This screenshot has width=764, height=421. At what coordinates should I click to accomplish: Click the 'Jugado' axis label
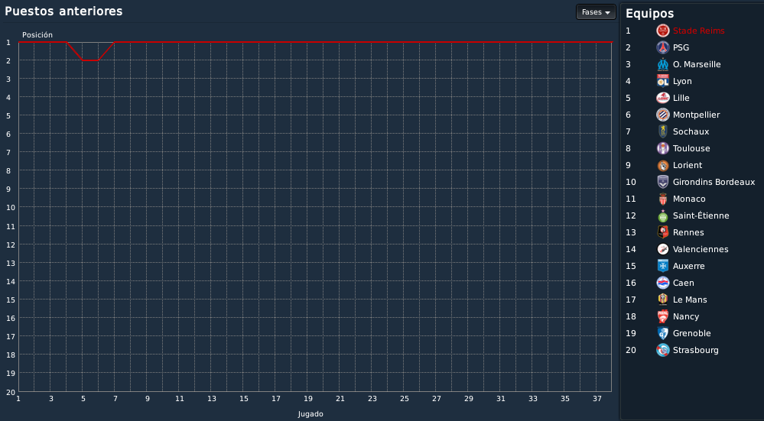pos(310,414)
